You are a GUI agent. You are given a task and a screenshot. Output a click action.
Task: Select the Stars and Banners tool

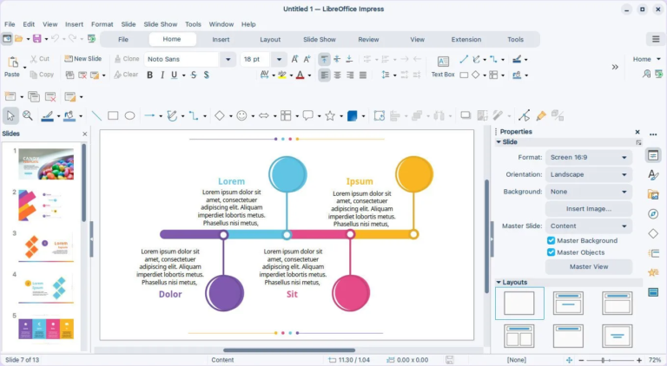tap(330, 115)
